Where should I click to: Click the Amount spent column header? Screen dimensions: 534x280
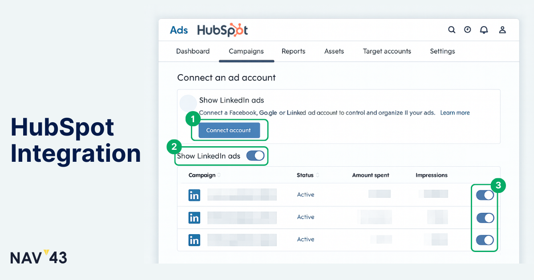click(371, 175)
